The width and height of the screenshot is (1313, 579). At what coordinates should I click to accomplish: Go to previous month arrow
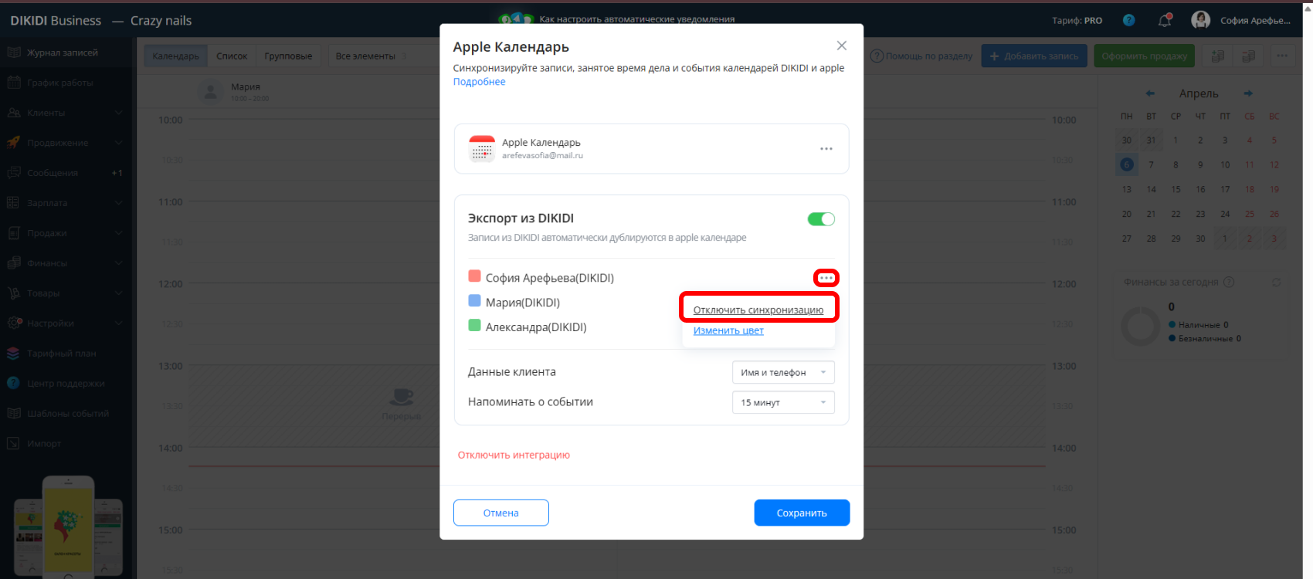click(1150, 93)
